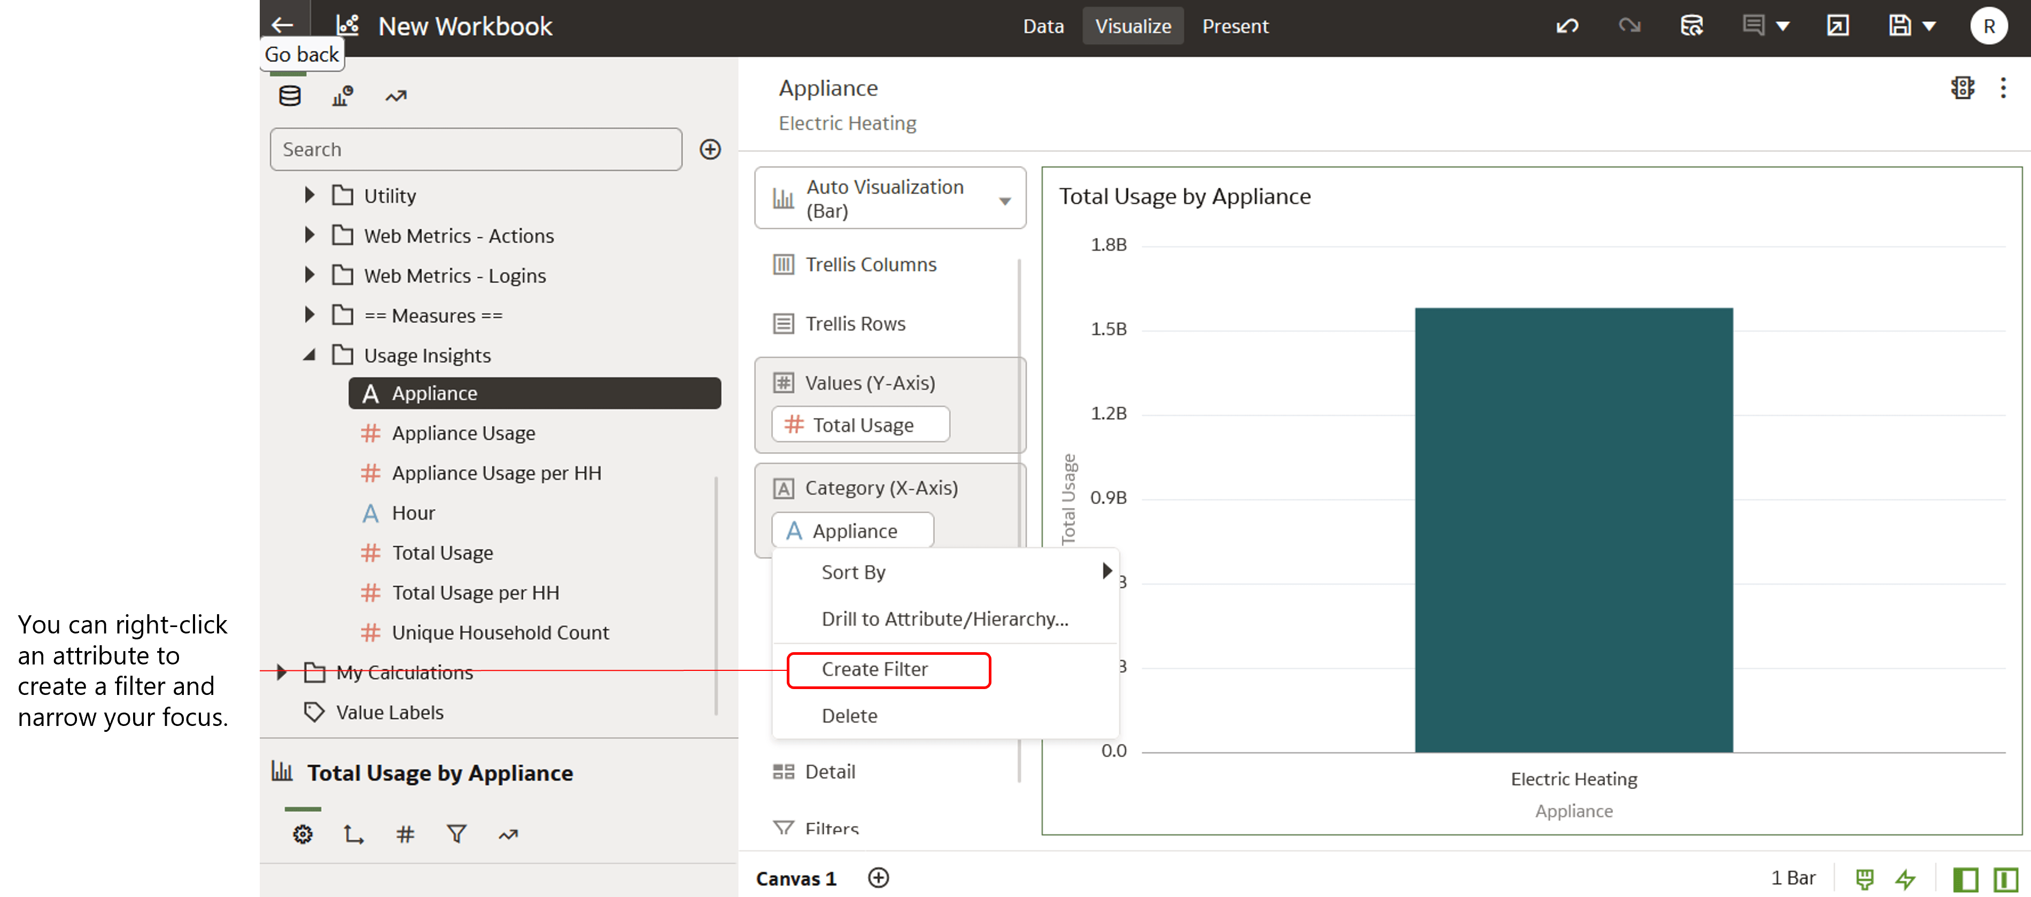
Task: Select the data elements panel icon
Action: point(289,95)
